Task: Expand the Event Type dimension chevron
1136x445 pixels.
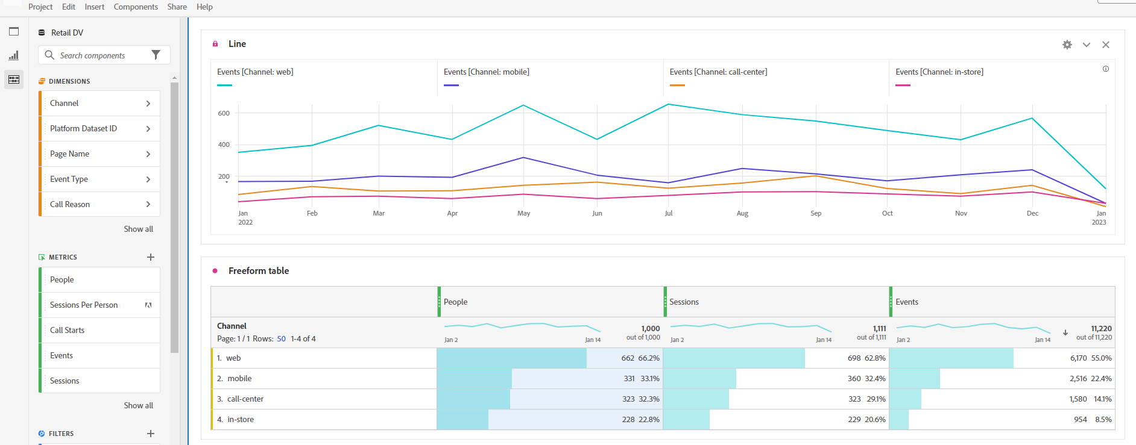Action: pyautogui.click(x=148, y=179)
